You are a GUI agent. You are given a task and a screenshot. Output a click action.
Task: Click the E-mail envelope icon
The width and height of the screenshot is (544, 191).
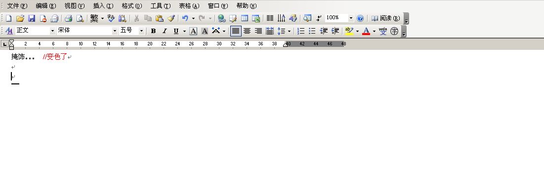tap(54, 18)
